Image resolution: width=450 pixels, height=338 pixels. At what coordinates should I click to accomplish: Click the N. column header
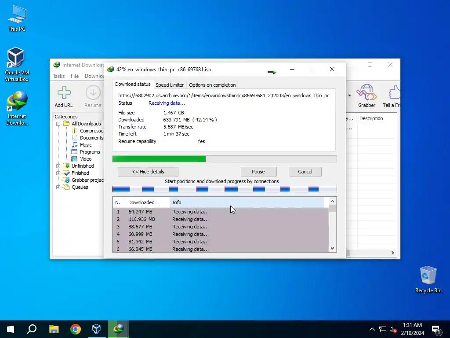(x=119, y=202)
